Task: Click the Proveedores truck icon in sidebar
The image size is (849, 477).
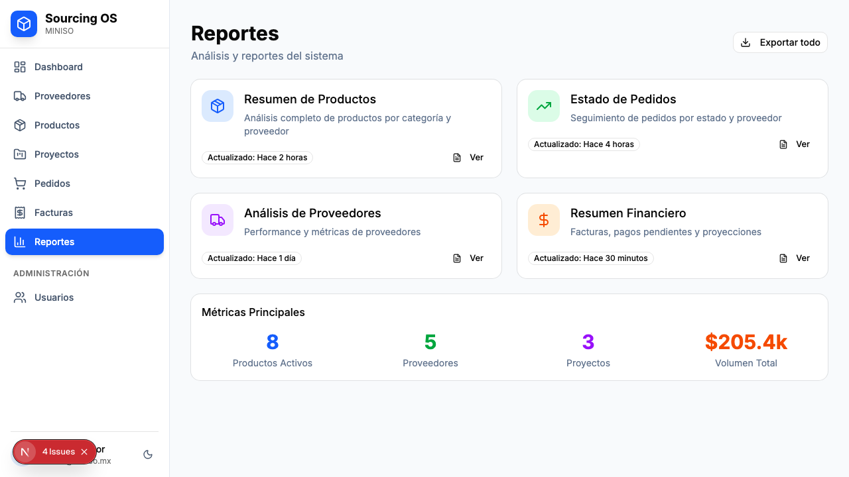Action: (x=20, y=96)
